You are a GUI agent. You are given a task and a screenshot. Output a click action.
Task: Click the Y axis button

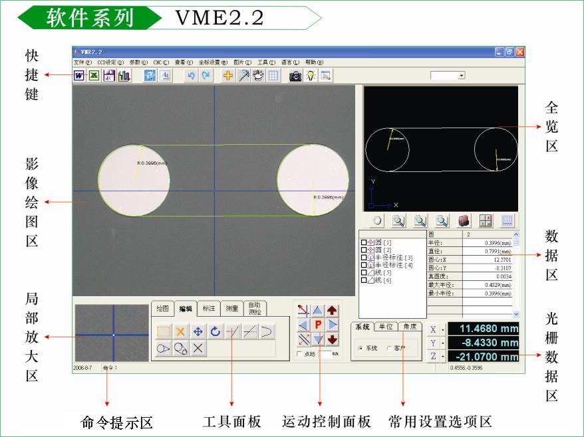pos(434,343)
